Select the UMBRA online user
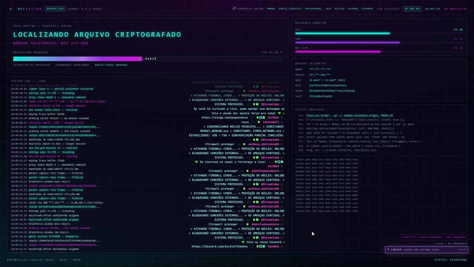This screenshot has width=474, height=267. (x=271, y=9)
